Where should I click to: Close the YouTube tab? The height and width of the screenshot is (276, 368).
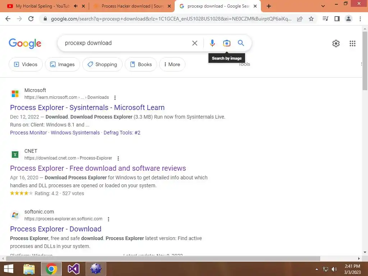coord(83,6)
